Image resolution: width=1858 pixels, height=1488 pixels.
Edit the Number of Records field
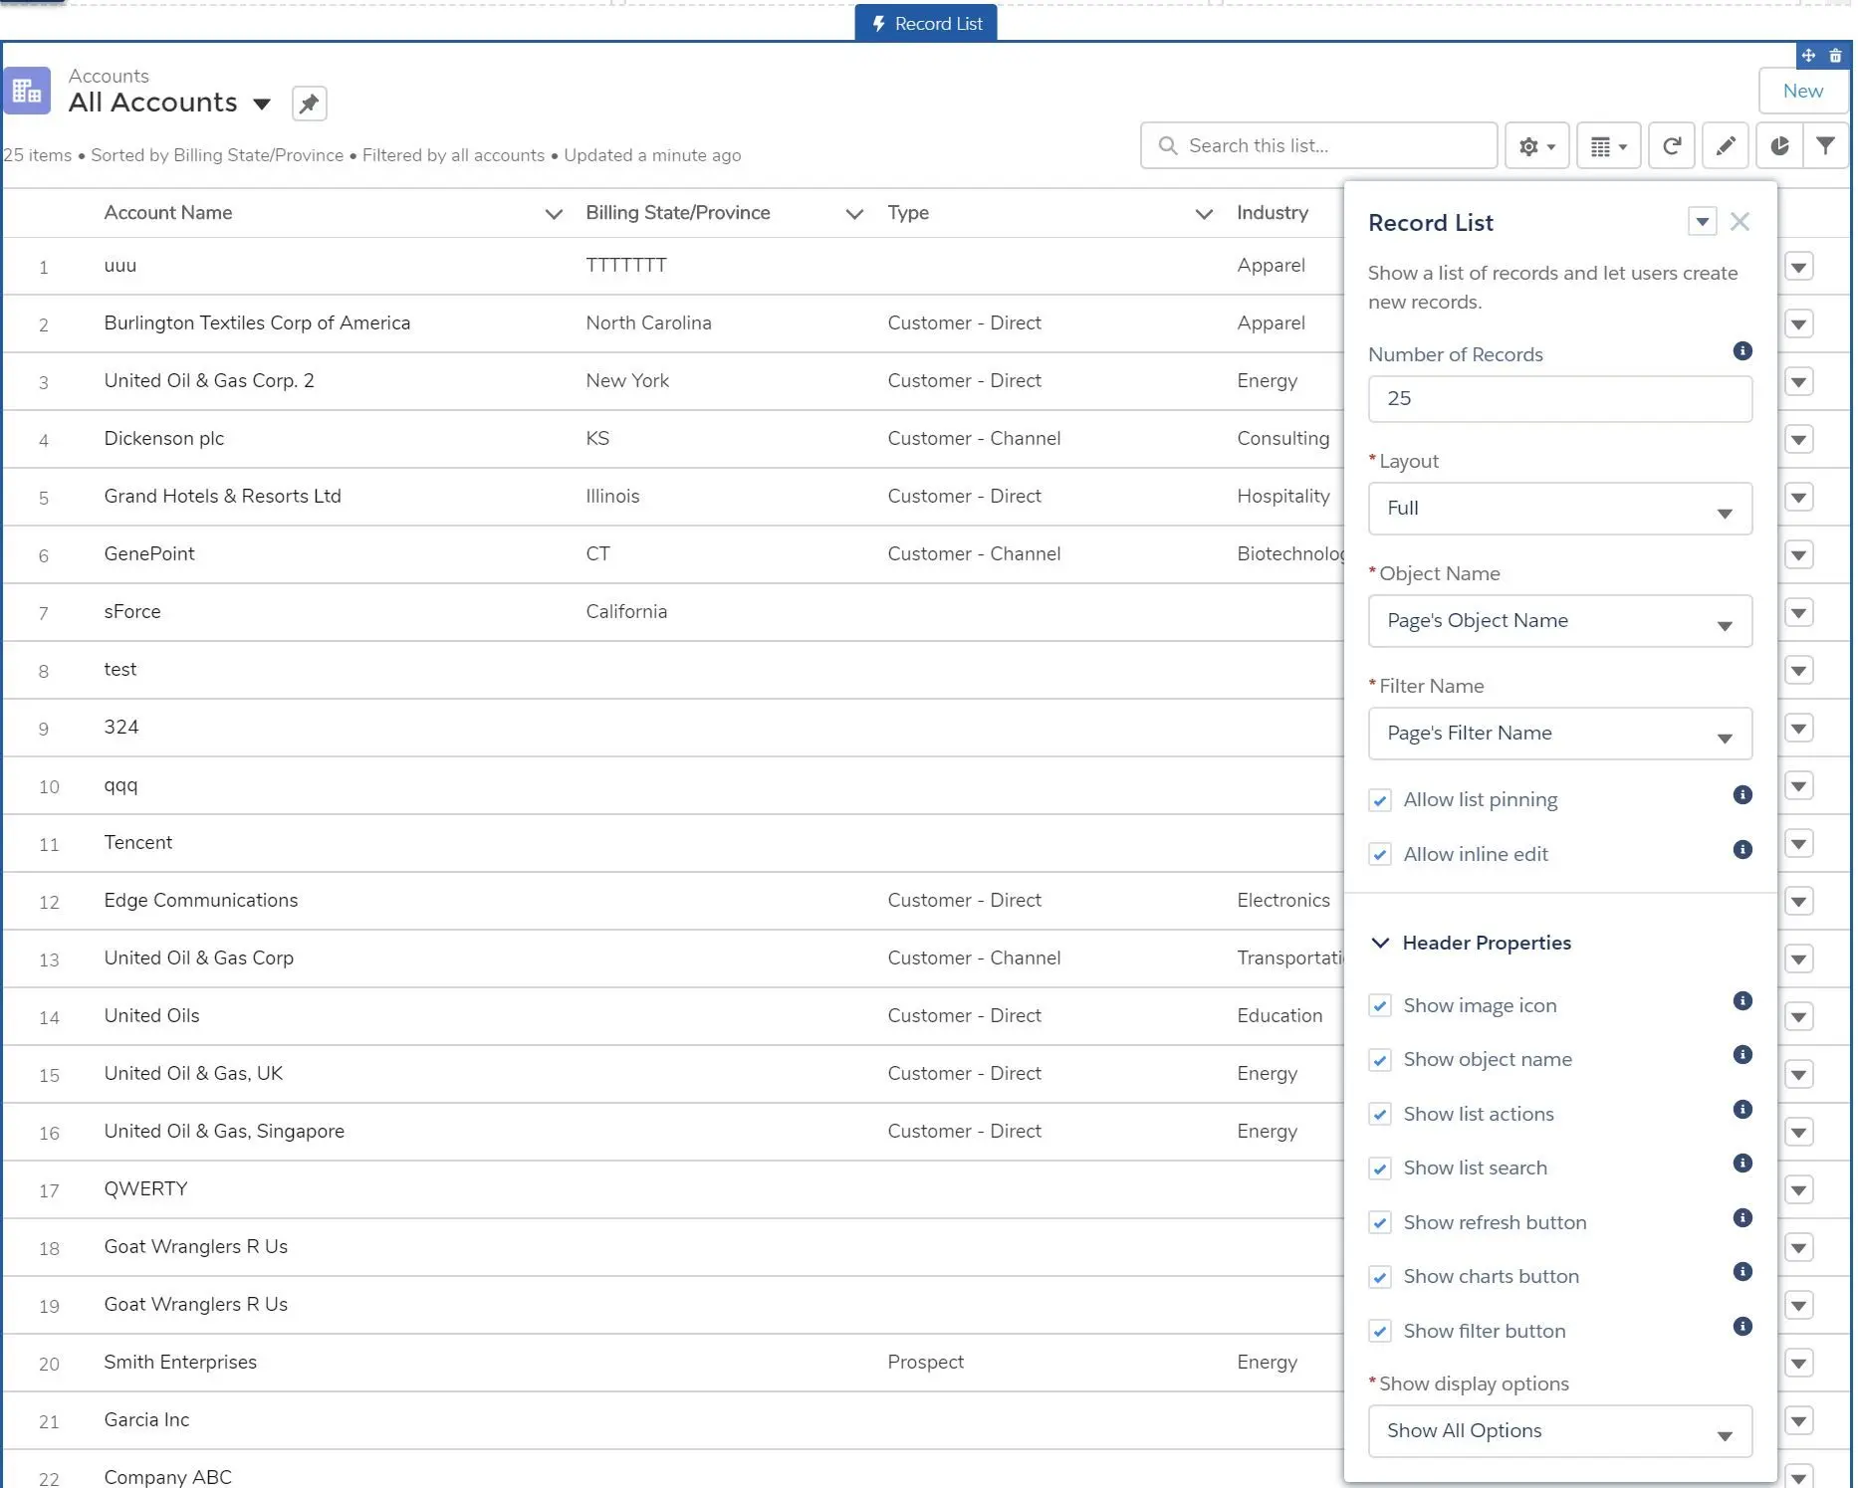click(x=1560, y=399)
